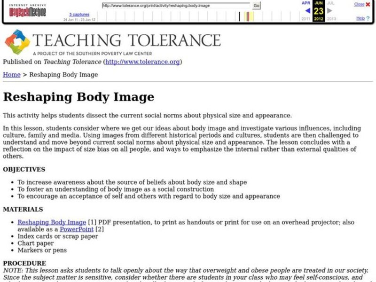This screenshot has height=282, width=376.
Task: Click the archived URL input field
Action: (x=174, y=5)
